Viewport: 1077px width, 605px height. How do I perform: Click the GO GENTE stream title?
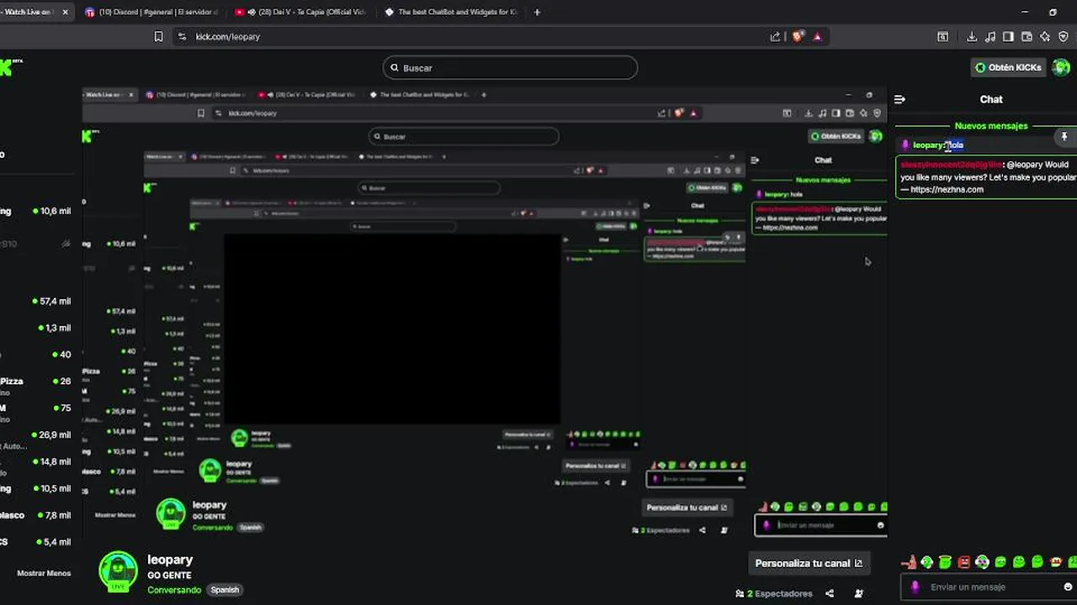click(169, 576)
